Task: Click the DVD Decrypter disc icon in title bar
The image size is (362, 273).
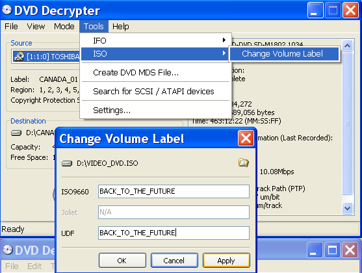Action: coord(6,10)
